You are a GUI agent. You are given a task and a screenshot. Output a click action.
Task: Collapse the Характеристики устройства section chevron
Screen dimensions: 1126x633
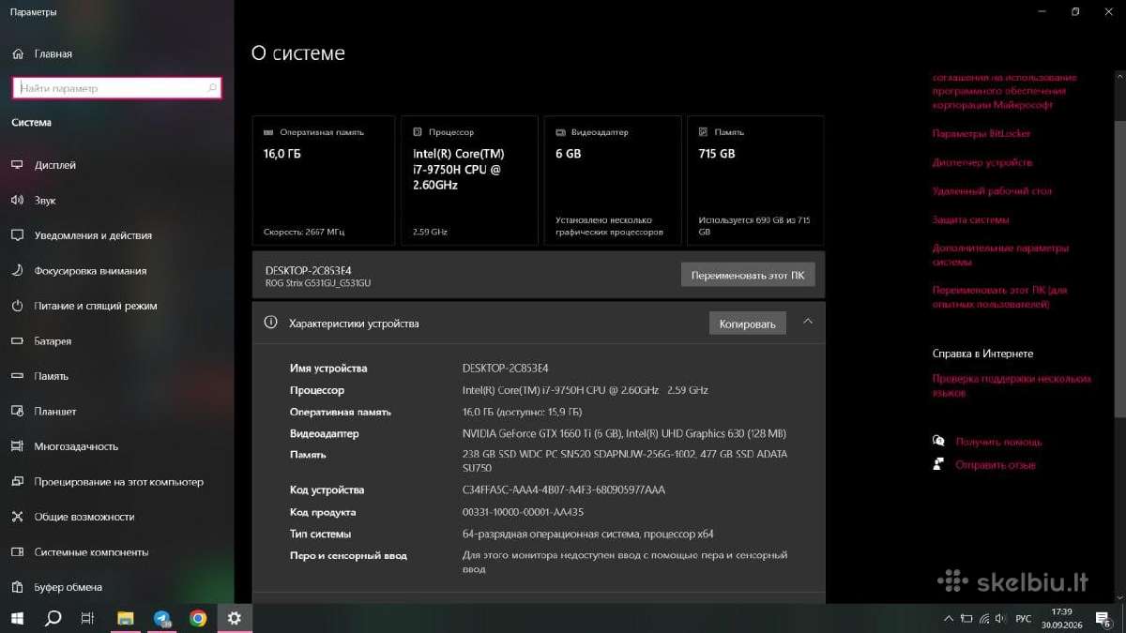pos(808,322)
